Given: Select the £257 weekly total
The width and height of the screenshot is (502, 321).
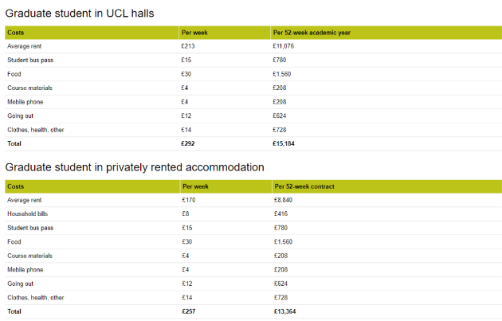Looking at the screenshot, I should click(x=189, y=311).
